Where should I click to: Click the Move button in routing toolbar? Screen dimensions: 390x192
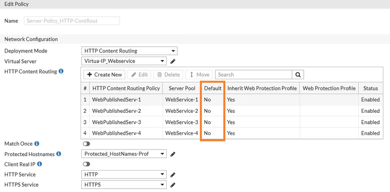point(199,75)
